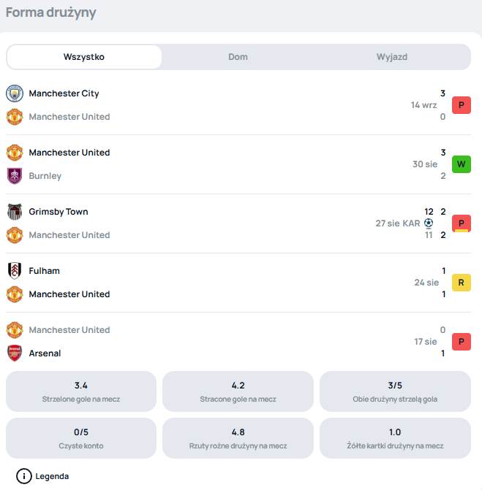Click the red P badge for 14 wrz
This screenshot has height=490, width=482.
point(462,105)
